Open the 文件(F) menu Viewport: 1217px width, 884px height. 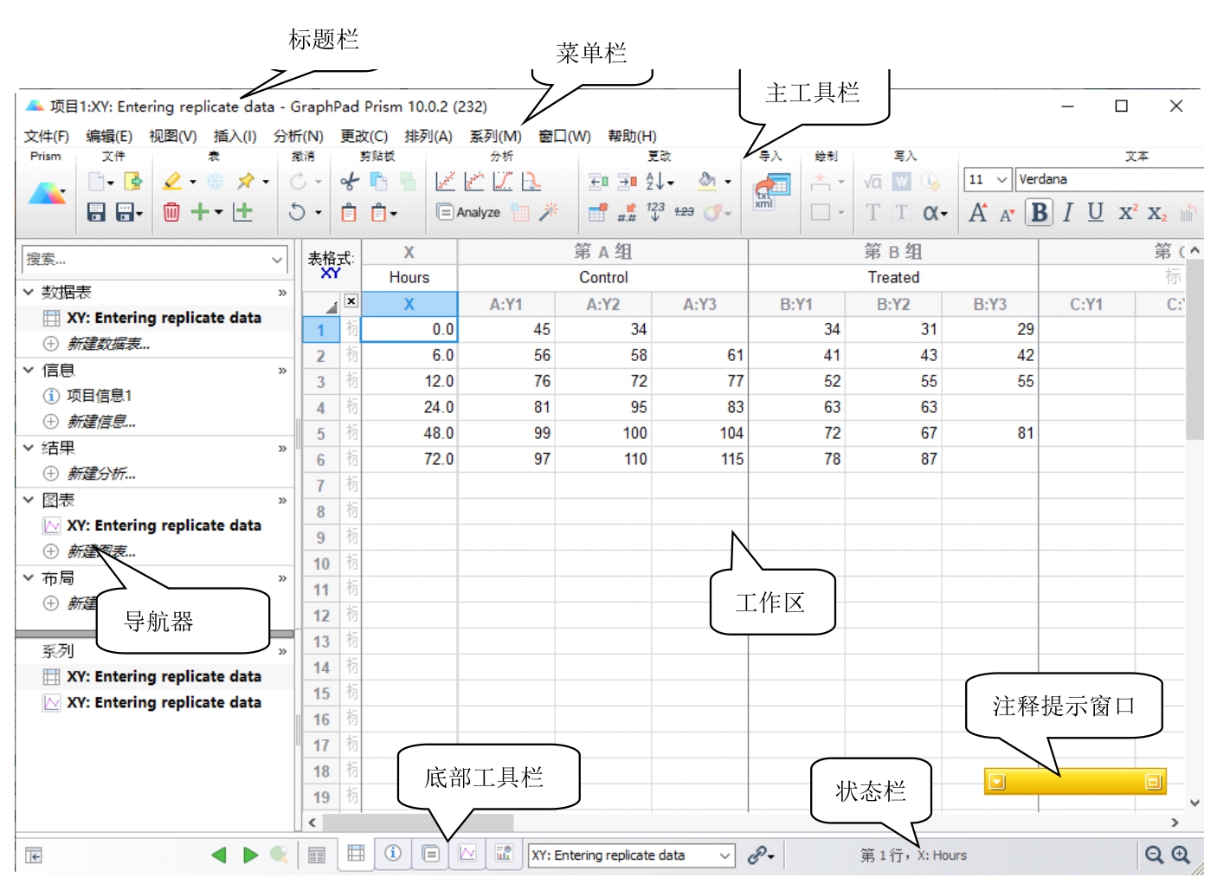pyautogui.click(x=47, y=136)
